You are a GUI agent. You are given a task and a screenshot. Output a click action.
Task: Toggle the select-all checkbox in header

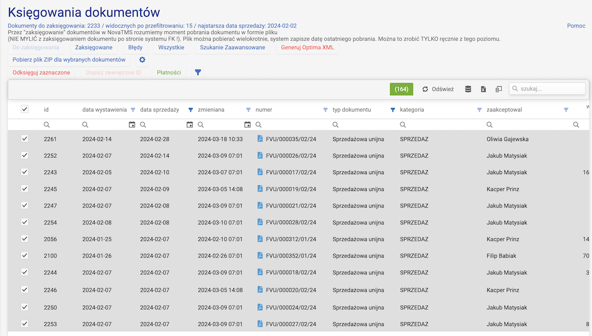(x=25, y=109)
